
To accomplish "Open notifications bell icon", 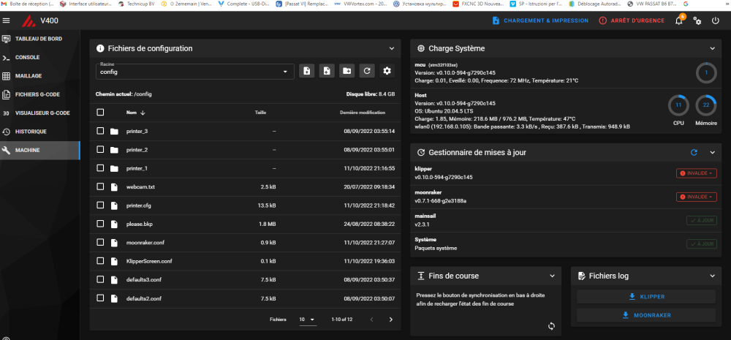I will tap(679, 20).
